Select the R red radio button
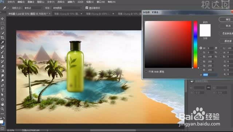 (201, 62)
